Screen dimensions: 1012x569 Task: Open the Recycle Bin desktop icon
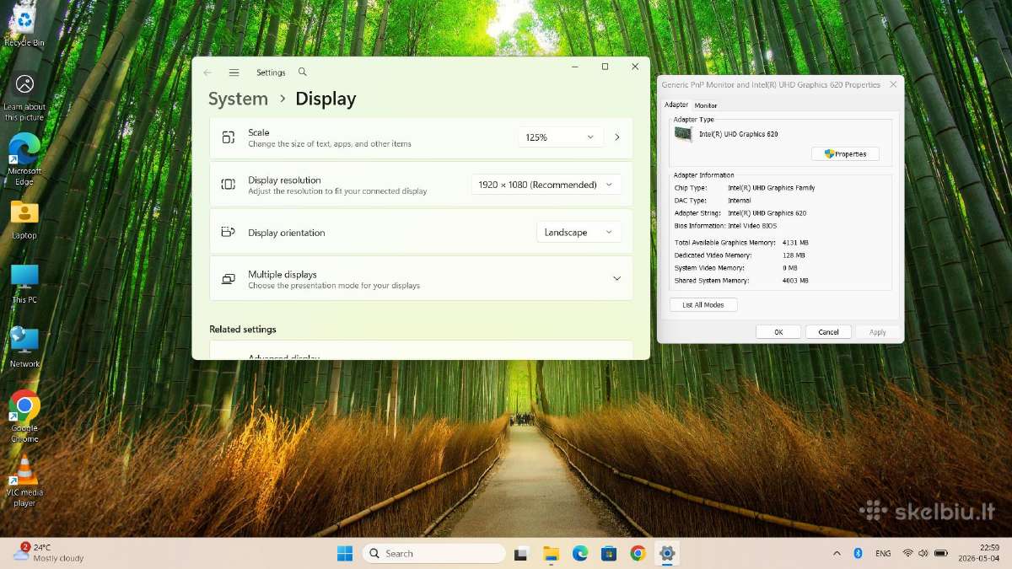click(24, 24)
